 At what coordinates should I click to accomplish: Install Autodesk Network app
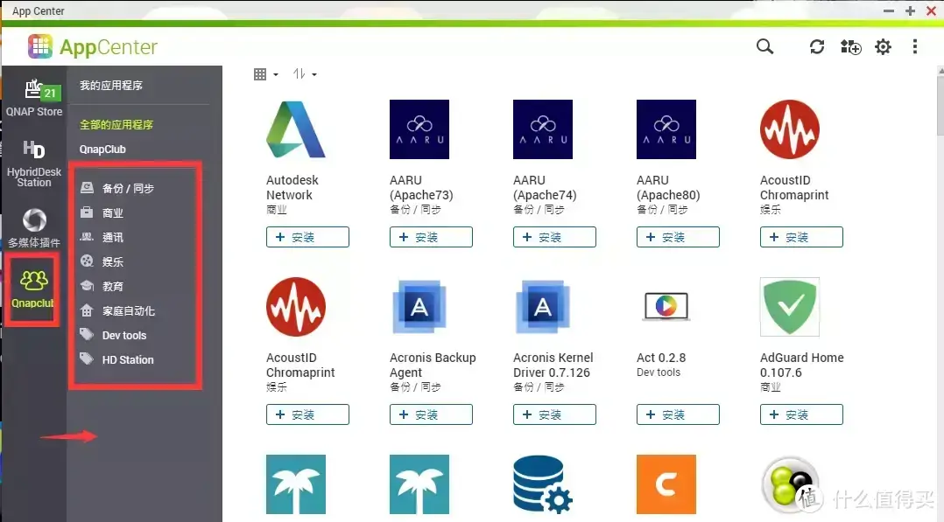(x=307, y=237)
